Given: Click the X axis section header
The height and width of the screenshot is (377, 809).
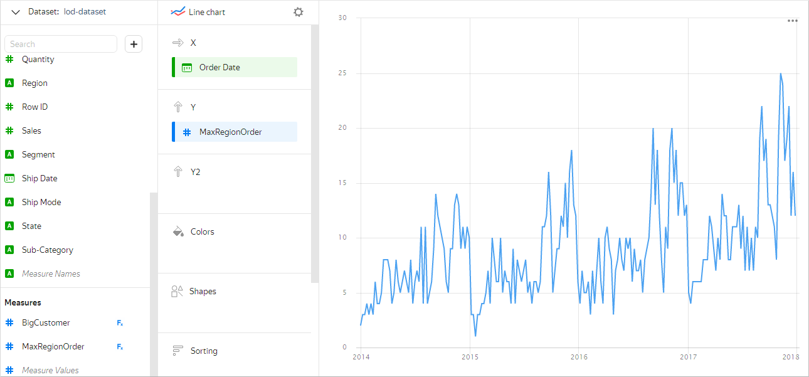Looking at the screenshot, I should click(x=193, y=43).
